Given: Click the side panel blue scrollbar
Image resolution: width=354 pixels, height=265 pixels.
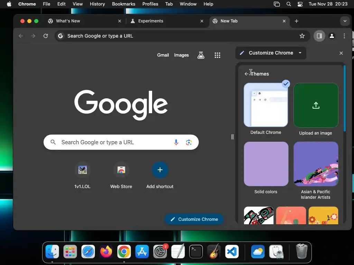Looking at the screenshot, I should tap(345, 98).
